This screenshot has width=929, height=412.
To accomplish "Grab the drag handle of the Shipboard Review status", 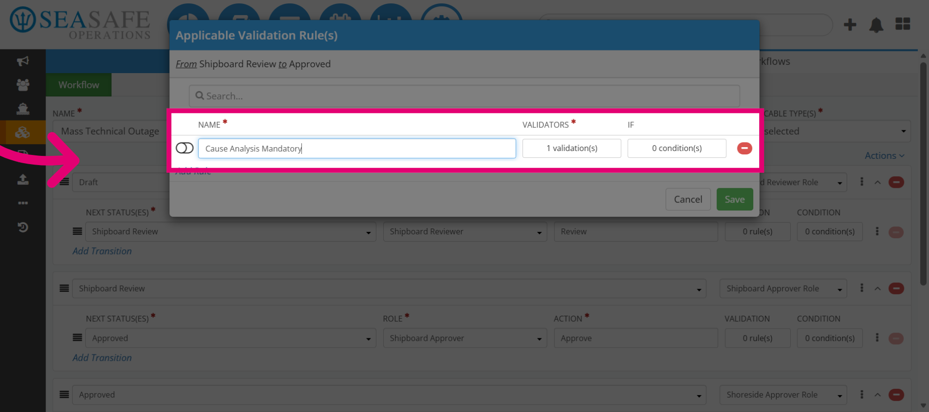I will (x=64, y=289).
